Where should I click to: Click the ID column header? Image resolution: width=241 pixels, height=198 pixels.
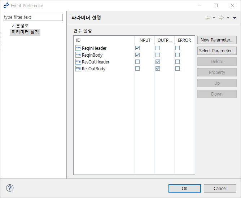(104, 40)
